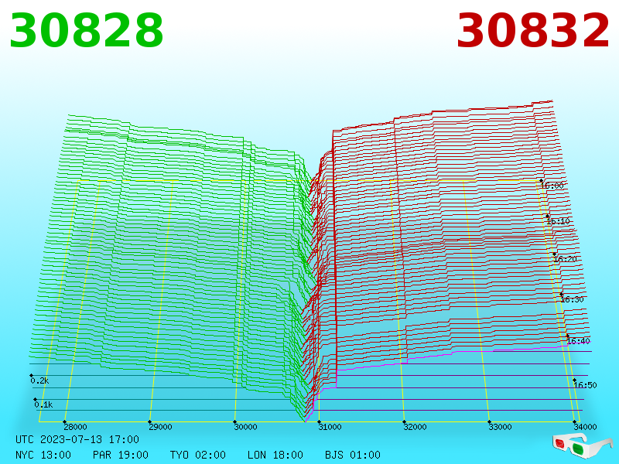
Task: Select the 33000 price axis label
Action: [500, 427]
